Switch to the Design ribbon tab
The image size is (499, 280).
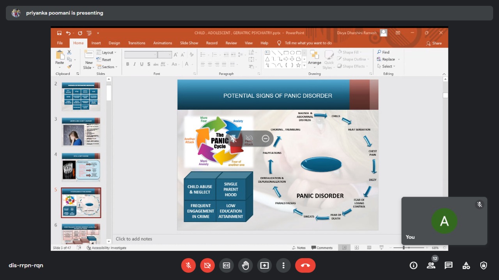(x=114, y=43)
